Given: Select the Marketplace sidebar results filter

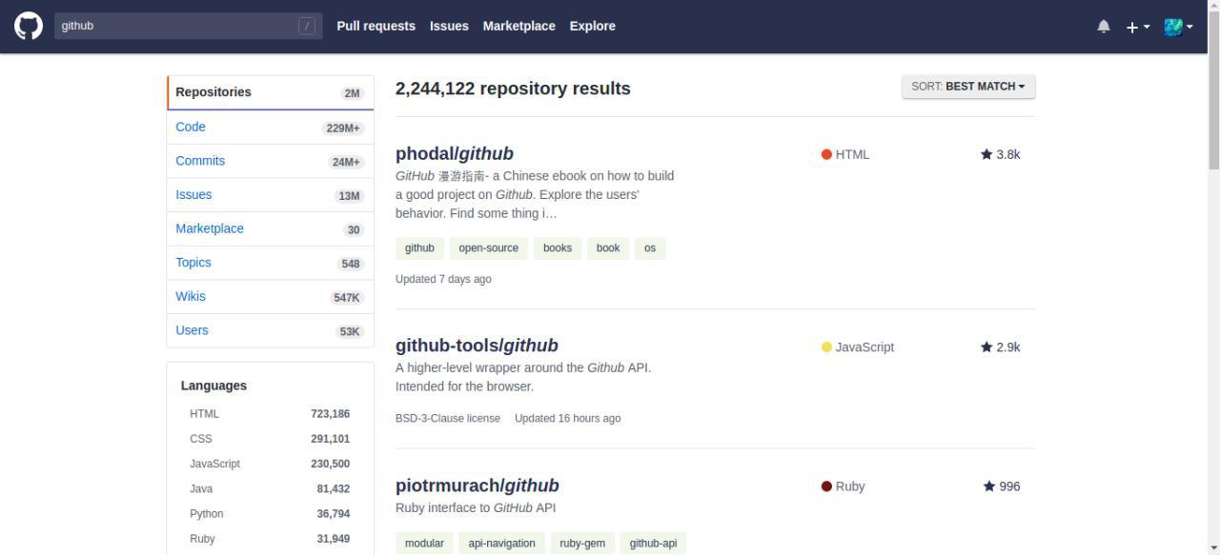Looking at the screenshot, I should (271, 228).
